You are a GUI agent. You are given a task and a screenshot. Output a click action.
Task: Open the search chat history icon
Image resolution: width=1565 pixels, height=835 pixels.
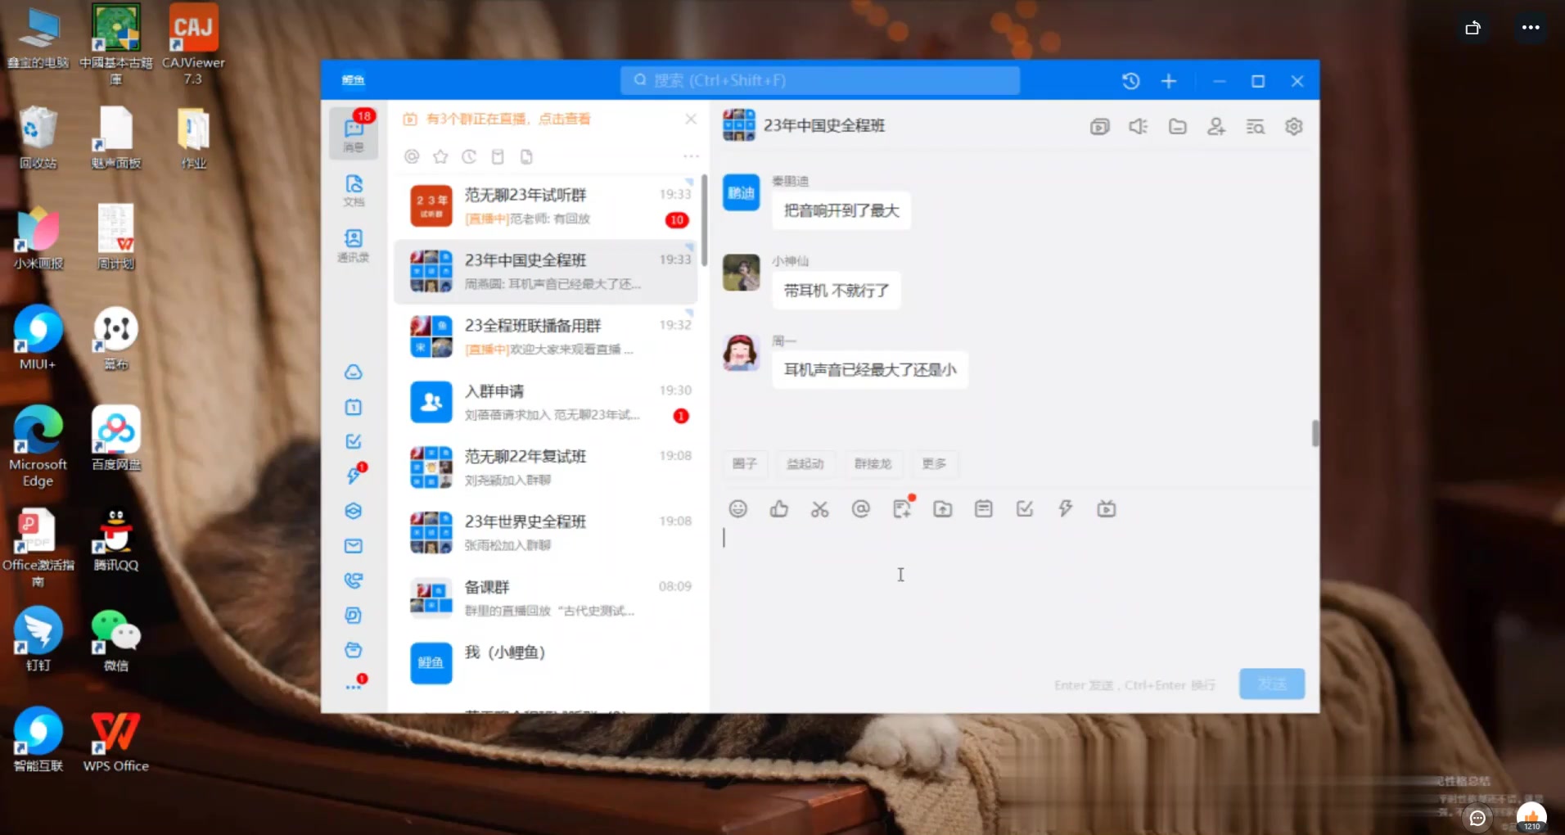tap(1255, 127)
